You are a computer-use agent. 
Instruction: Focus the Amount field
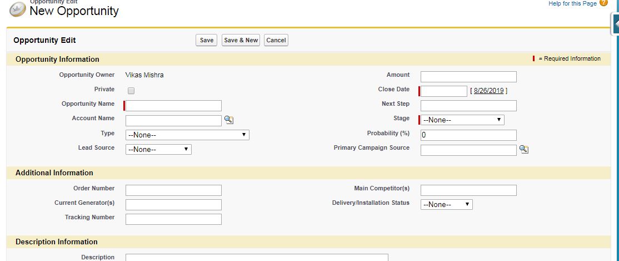(468, 77)
